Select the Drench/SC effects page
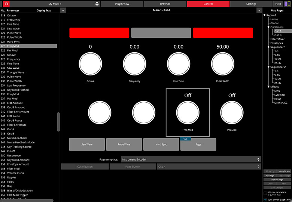Viewport: 292px width, 202px height. [281, 103]
